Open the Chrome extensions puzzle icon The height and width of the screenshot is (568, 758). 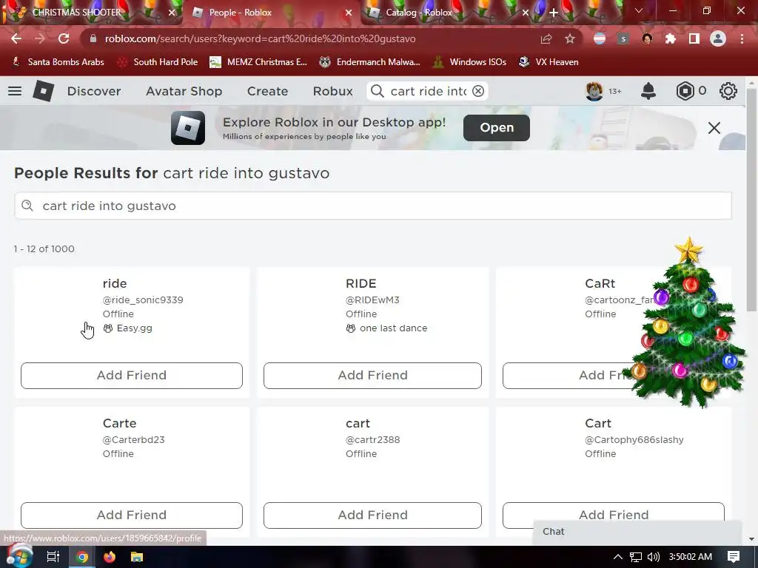click(670, 38)
